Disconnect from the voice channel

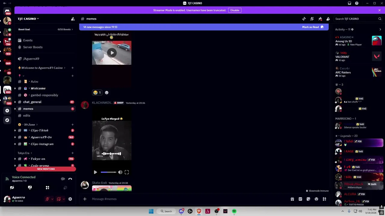[70, 179]
